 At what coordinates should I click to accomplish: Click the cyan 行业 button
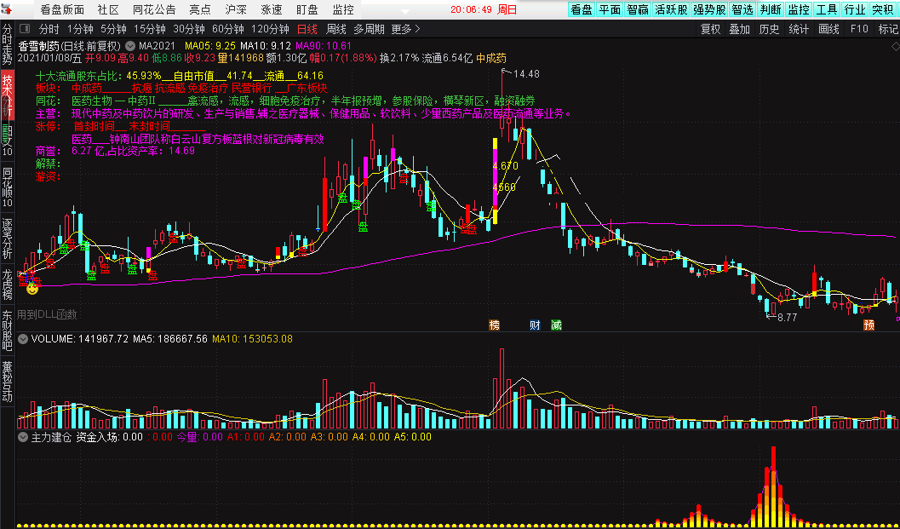855,9
